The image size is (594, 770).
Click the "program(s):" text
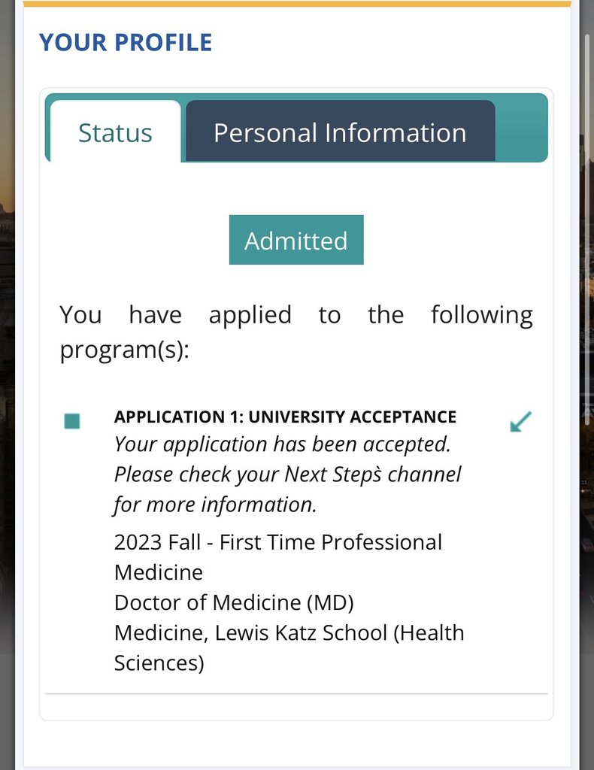(x=124, y=350)
